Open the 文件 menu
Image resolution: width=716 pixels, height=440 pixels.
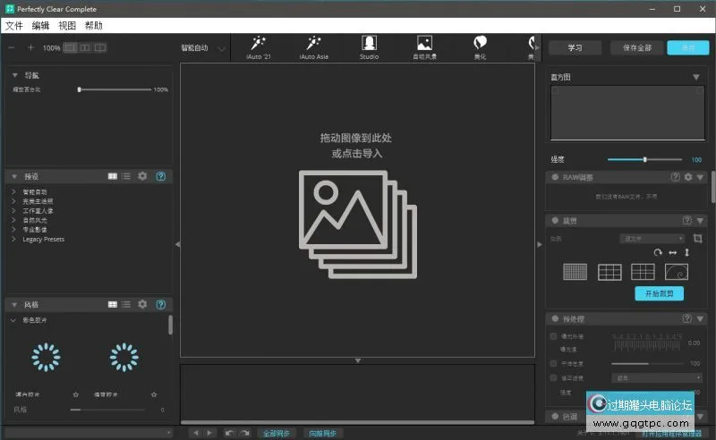[x=14, y=26]
